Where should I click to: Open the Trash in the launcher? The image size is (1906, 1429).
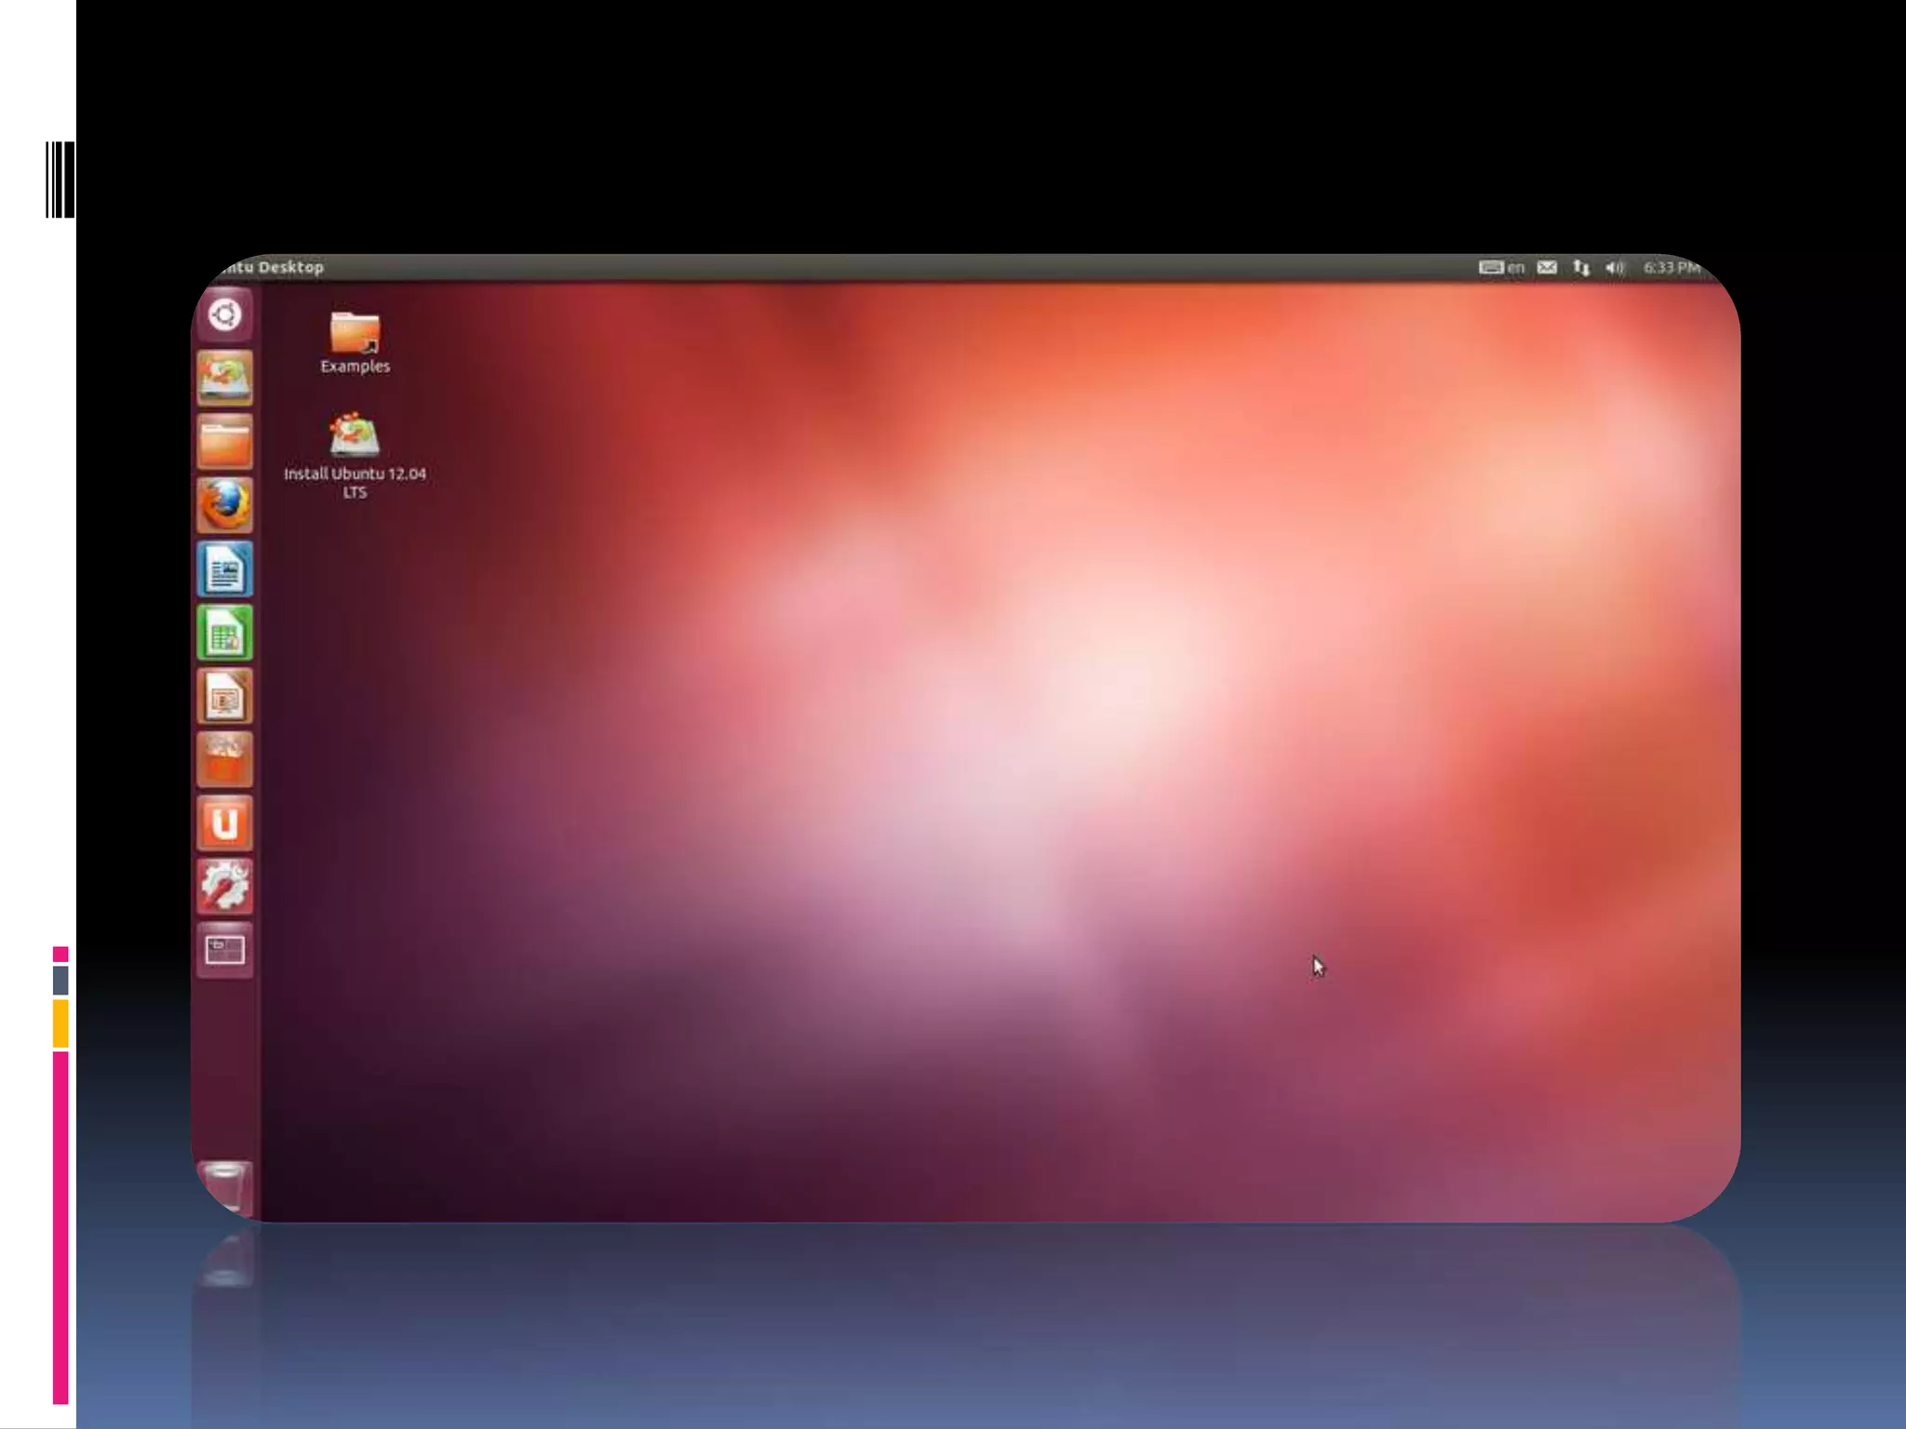(x=224, y=1186)
